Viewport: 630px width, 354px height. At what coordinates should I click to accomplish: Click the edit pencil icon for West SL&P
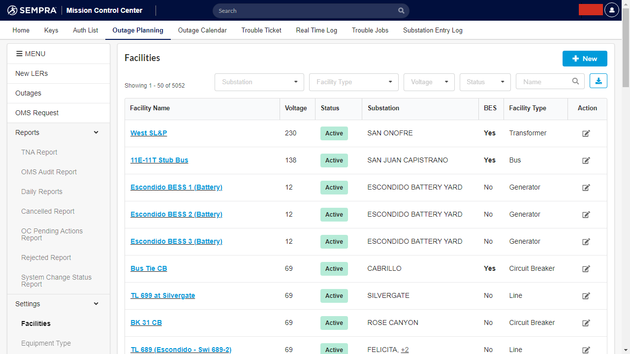point(586,133)
